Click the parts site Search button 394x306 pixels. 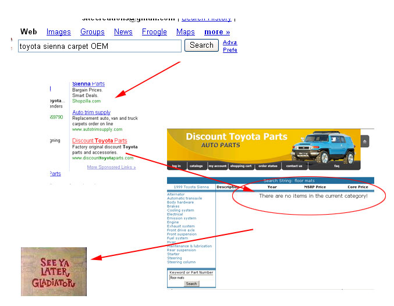(x=191, y=284)
